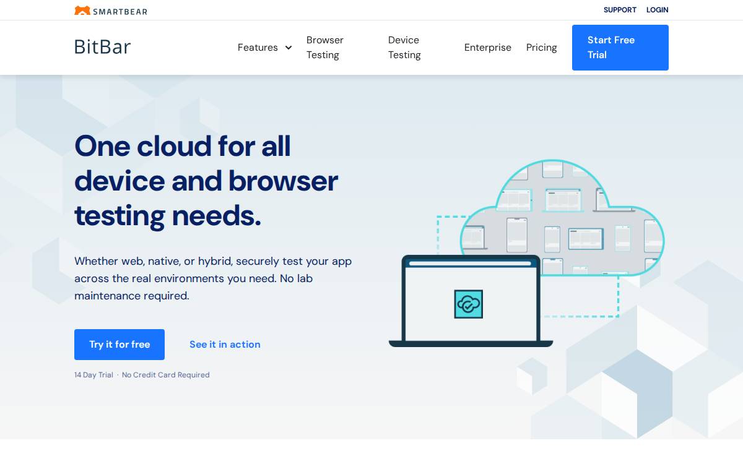Open the Features menu
This screenshot has width=743, height=464.
258,48
